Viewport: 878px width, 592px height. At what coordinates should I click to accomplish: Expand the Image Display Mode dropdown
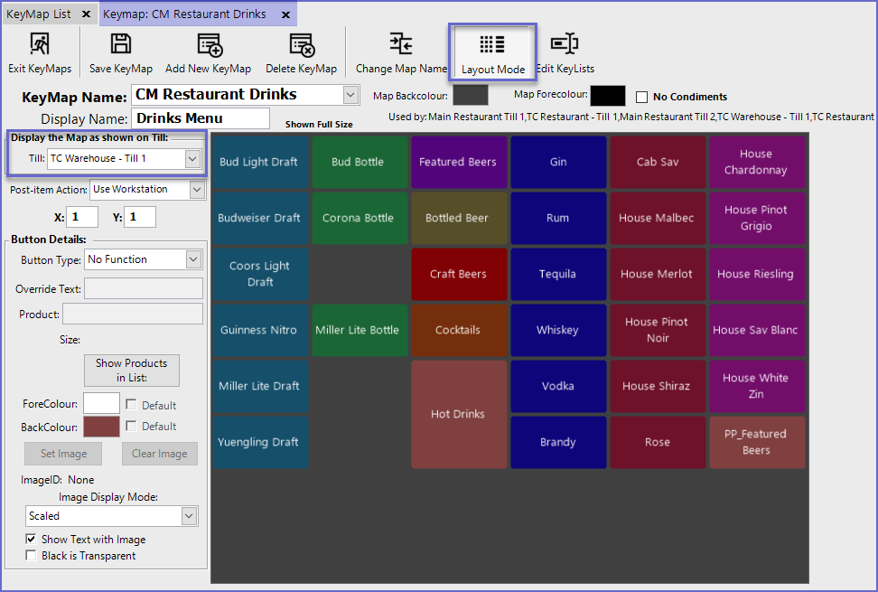tap(188, 516)
